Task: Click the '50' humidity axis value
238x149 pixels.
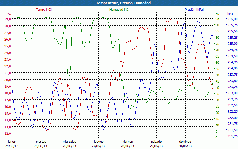Action: tap(217, 75)
